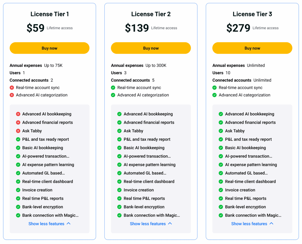This screenshot has height=244, width=302.
Task: Click green check beside Tier 3 Invoice creation
Action: (x=221, y=190)
